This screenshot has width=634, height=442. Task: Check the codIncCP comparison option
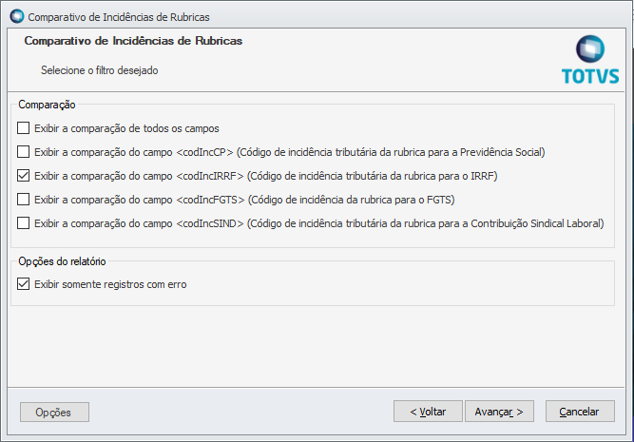24,151
